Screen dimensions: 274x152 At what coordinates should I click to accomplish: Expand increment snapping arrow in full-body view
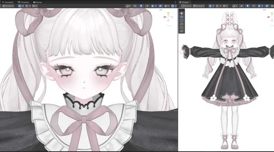[227, 6]
